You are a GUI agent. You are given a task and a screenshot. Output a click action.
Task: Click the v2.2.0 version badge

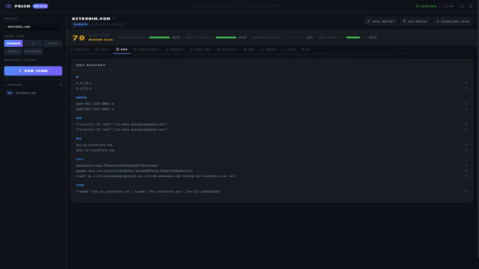pos(40,6)
